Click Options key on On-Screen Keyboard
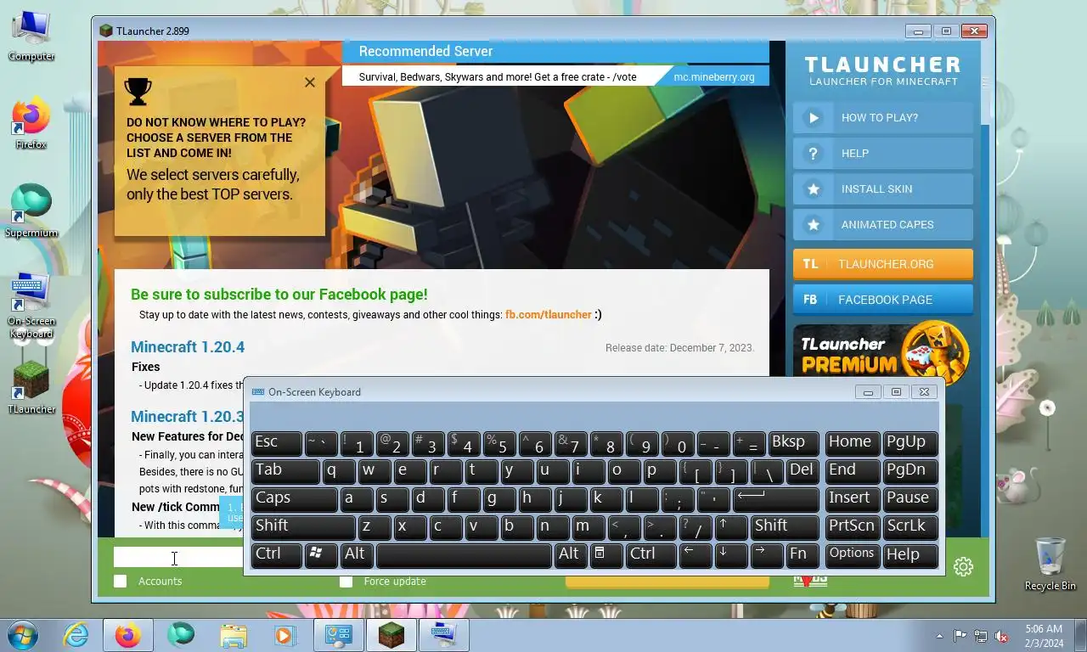The image size is (1087, 652). (852, 555)
